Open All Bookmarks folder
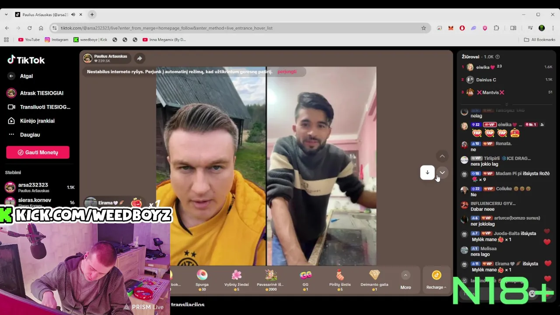Viewport: 560px width, 315px height. 539,40
